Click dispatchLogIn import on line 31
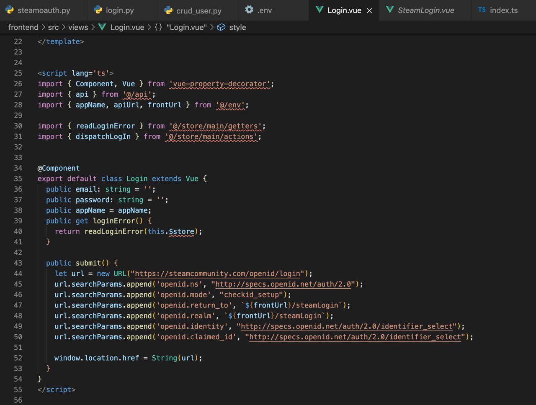The image size is (536, 405). point(103,137)
